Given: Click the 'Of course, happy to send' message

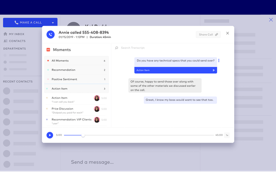Looking at the screenshot, I should pyautogui.click(x=165, y=86).
